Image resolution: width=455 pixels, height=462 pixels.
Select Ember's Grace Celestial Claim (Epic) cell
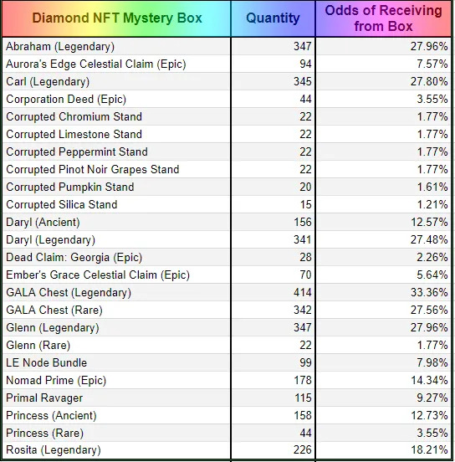[x=116, y=275]
